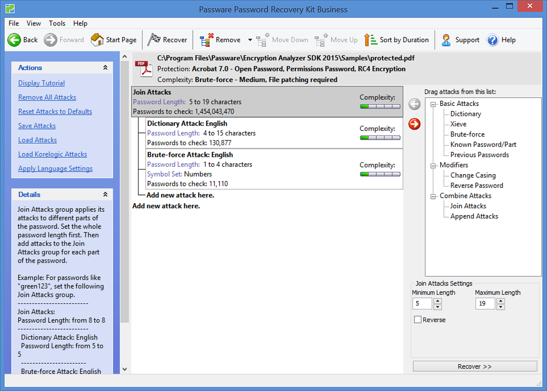Viewport: 547px width, 391px height.
Task: Click the Load Korelogic Attacks link
Action: point(52,154)
